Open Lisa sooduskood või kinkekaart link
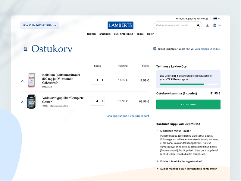Screen dimensions: 241x181 [x=128, y=116]
